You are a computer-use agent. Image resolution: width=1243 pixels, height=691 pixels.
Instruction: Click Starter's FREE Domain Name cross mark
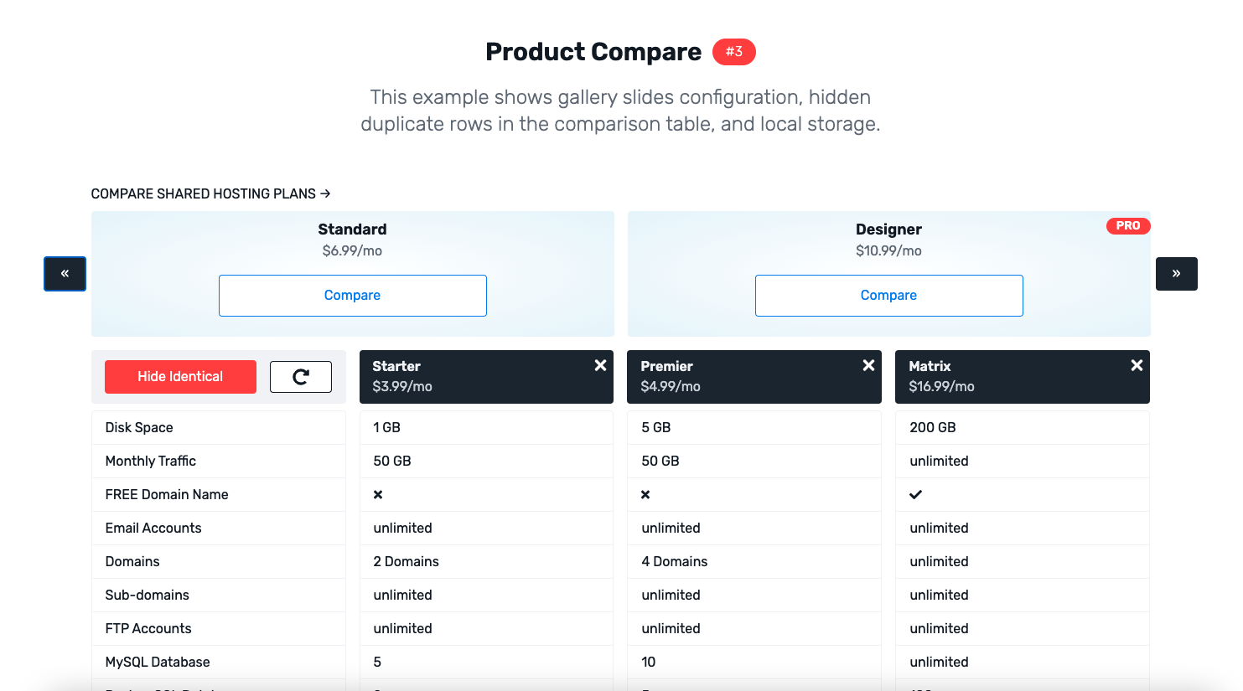[378, 494]
